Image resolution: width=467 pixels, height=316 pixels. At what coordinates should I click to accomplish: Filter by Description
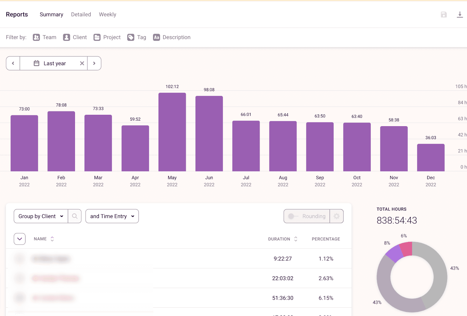point(172,37)
